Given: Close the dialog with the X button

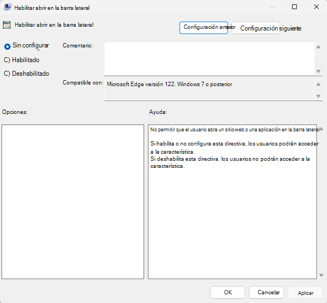Looking at the screenshot, I should [x=316, y=7].
